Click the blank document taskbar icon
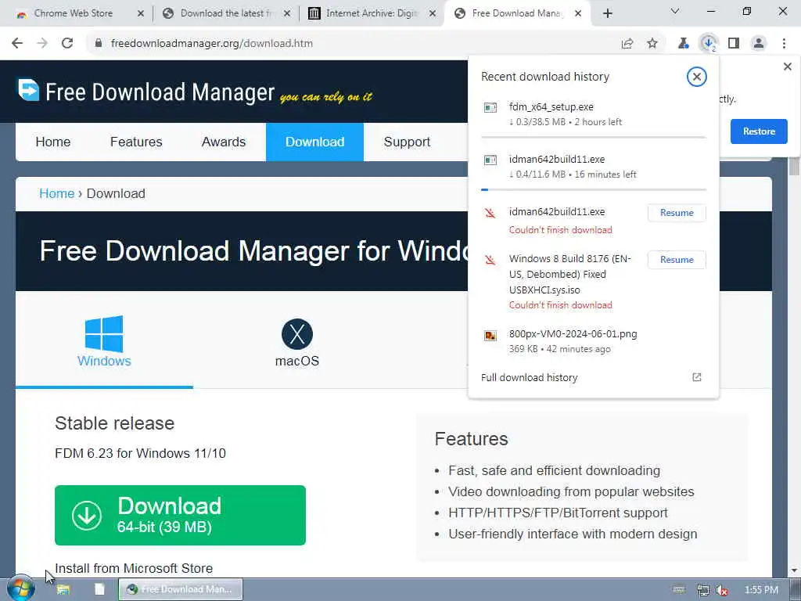 (99, 589)
